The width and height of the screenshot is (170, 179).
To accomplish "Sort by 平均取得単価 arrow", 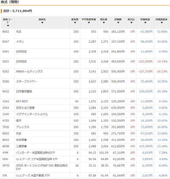I will tap(89, 23).
